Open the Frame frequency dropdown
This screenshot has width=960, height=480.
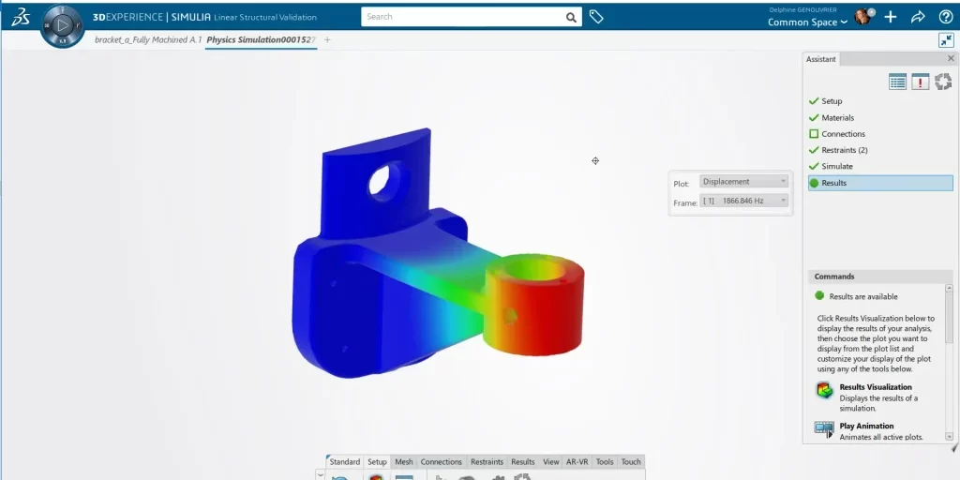744,201
